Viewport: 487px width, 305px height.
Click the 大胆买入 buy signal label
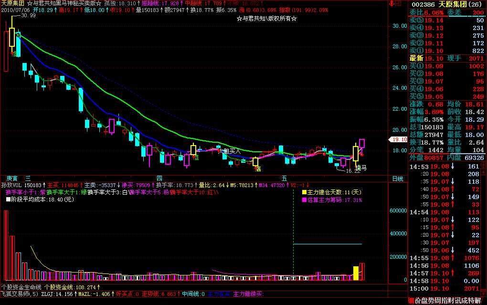pos(229,151)
